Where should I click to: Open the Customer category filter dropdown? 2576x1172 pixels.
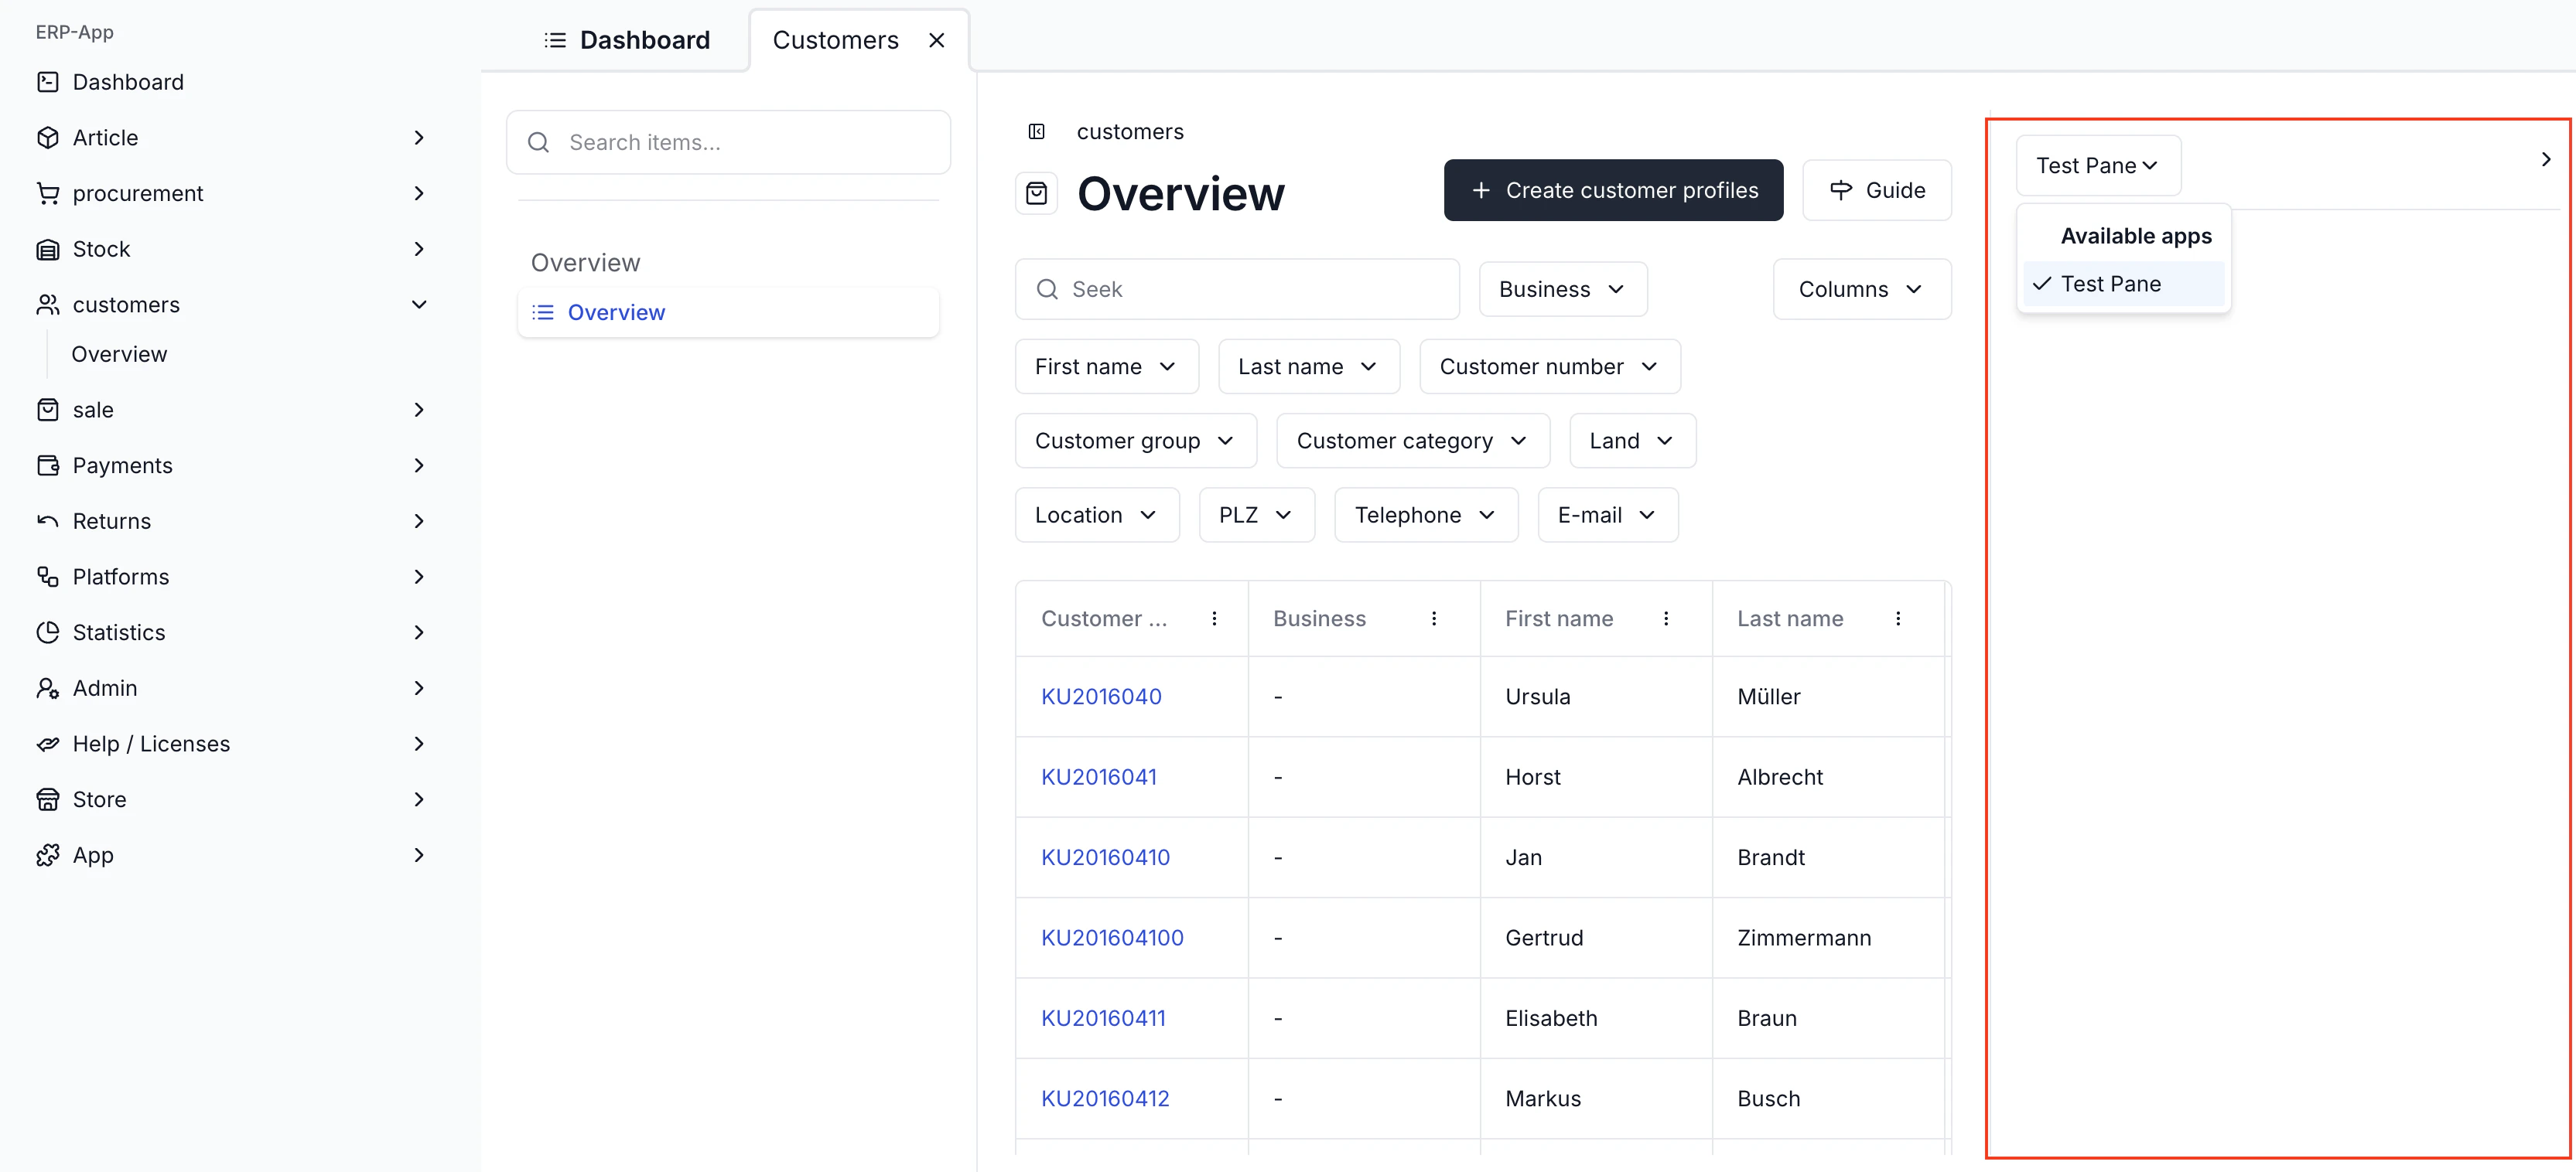1412,441
